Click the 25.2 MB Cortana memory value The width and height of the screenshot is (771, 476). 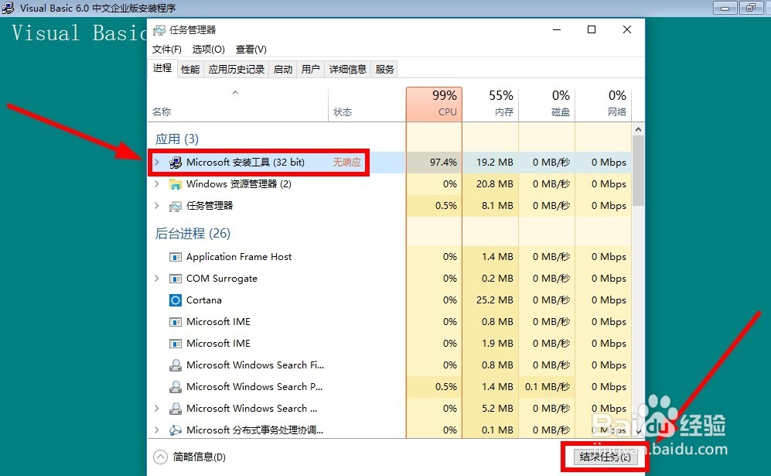click(x=495, y=300)
